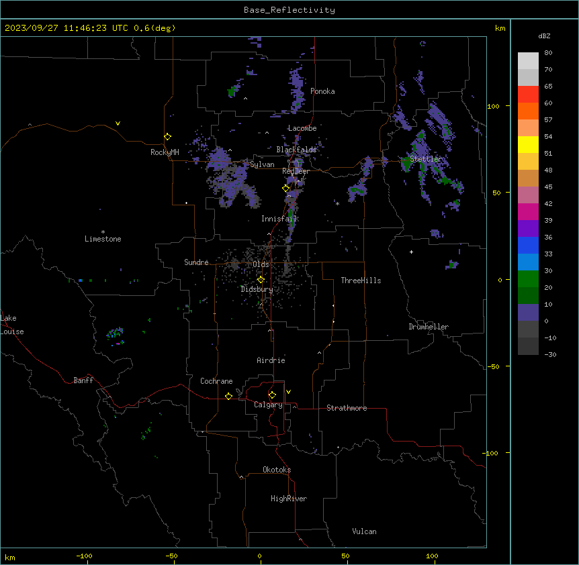Click the Okotoks city label

(x=277, y=470)
